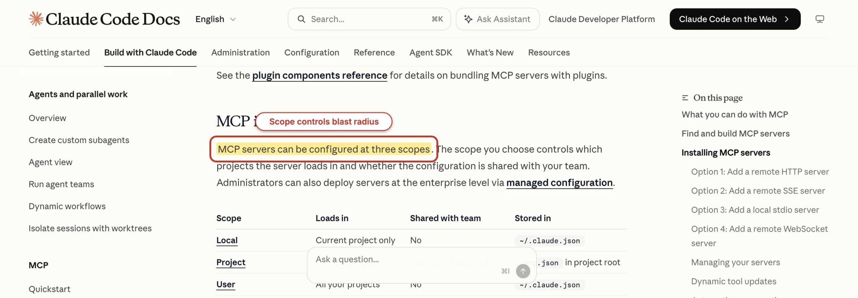858x298 pixels.
Task: Click the Project scope link in table
Action: click(x=231, y=262)
